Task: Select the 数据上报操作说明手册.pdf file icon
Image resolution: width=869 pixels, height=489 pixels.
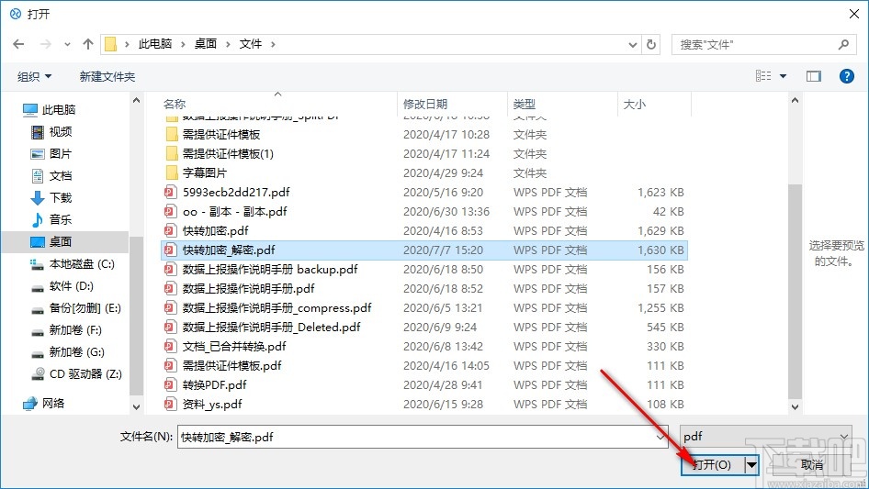Action: point(170,288)
